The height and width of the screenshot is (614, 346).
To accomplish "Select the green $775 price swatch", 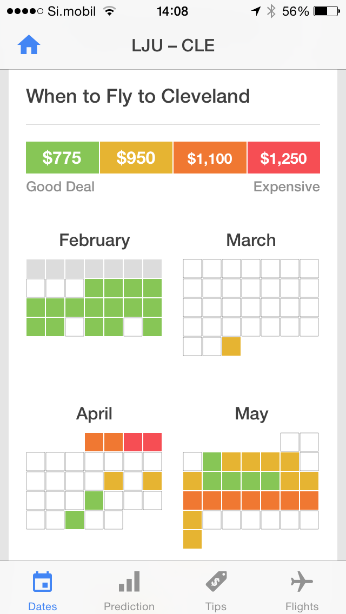I will coord(62,157).
